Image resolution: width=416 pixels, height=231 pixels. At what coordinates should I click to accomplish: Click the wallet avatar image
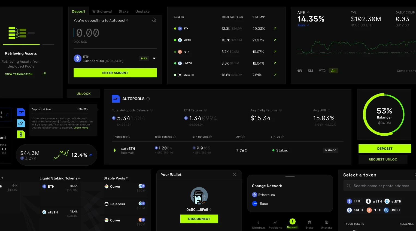pyautogui.click(x=199, y=196)
